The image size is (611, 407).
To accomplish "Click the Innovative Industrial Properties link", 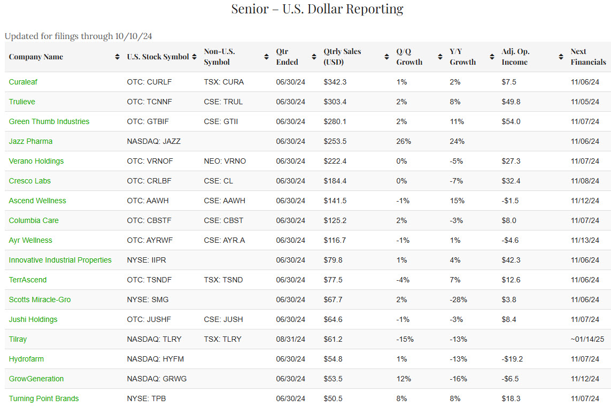I will pyautogui.click(x=60, y=260).
